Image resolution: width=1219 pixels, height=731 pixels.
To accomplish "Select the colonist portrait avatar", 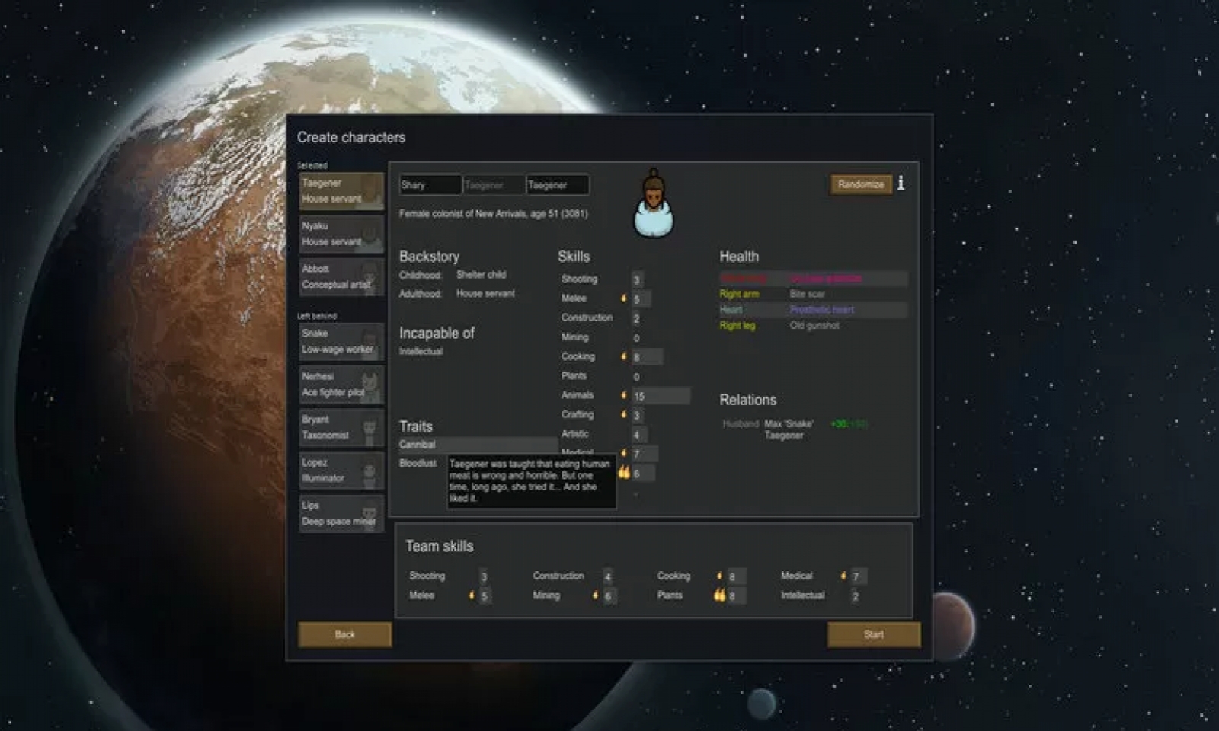I will pyautogui.click(x=654, y=203).
